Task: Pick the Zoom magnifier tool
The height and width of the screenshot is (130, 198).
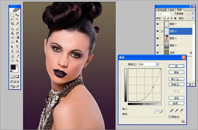Action: tap(17, 61)
